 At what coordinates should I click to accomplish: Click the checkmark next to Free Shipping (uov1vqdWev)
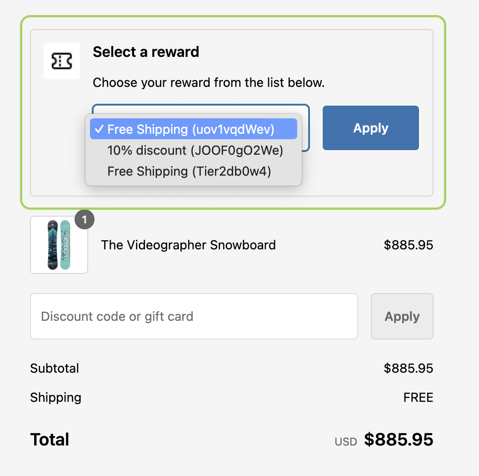[x=99, y=129]
